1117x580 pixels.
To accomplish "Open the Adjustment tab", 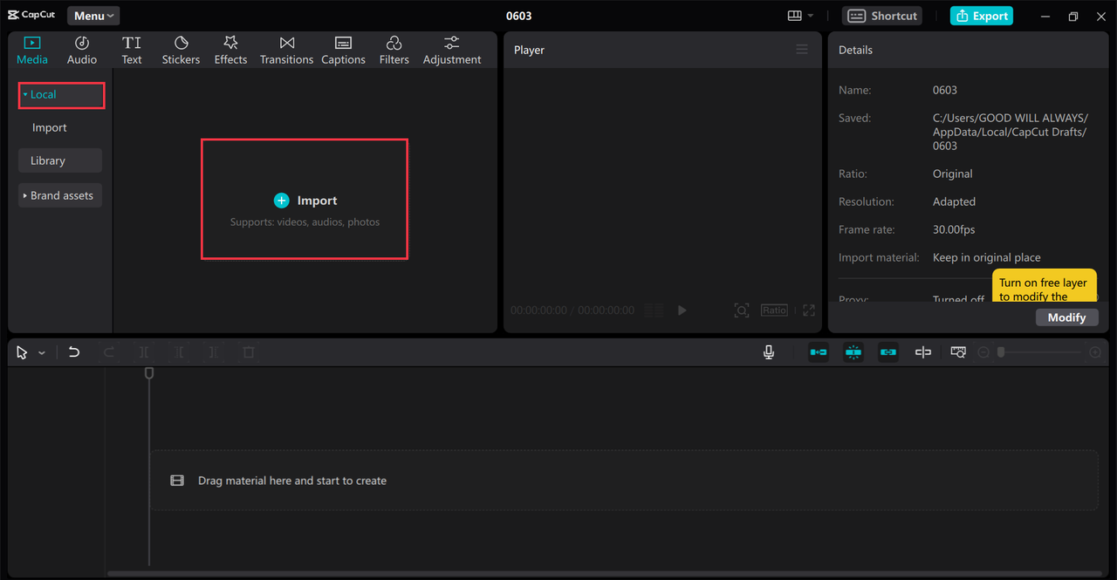I will [452, 51].
